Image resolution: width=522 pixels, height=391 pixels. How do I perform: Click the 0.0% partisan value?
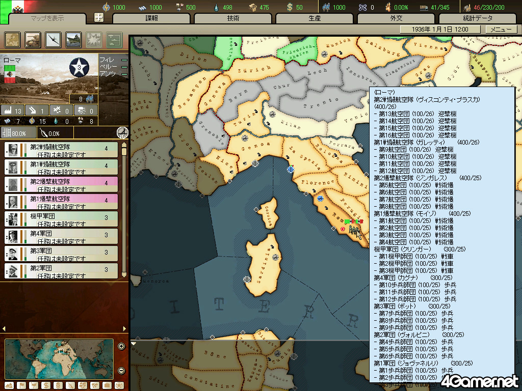[x=54, y=133]
